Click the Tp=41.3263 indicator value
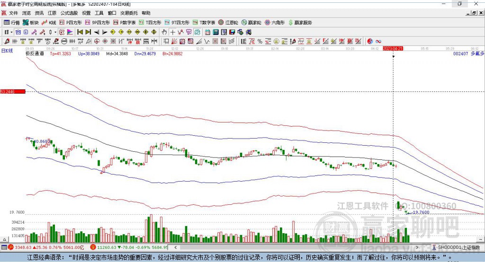The width and height of the screenshot is (485, 262). click(60, 54)
